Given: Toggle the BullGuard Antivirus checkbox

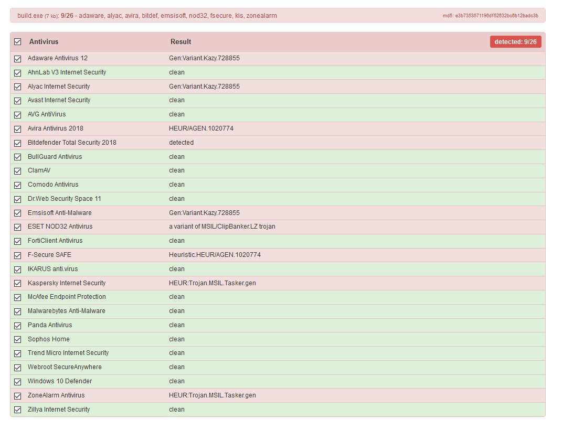Looking at the screenshot, I should tap(18, 157).
